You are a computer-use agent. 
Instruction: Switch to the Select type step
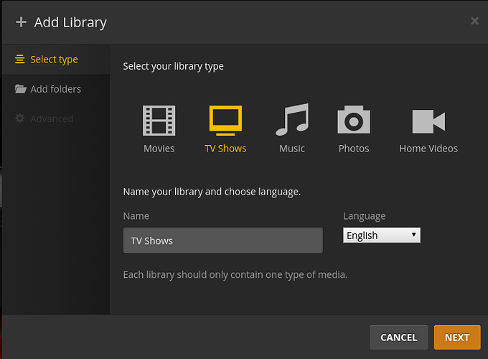pyautogui.click(x=54, y=60)
